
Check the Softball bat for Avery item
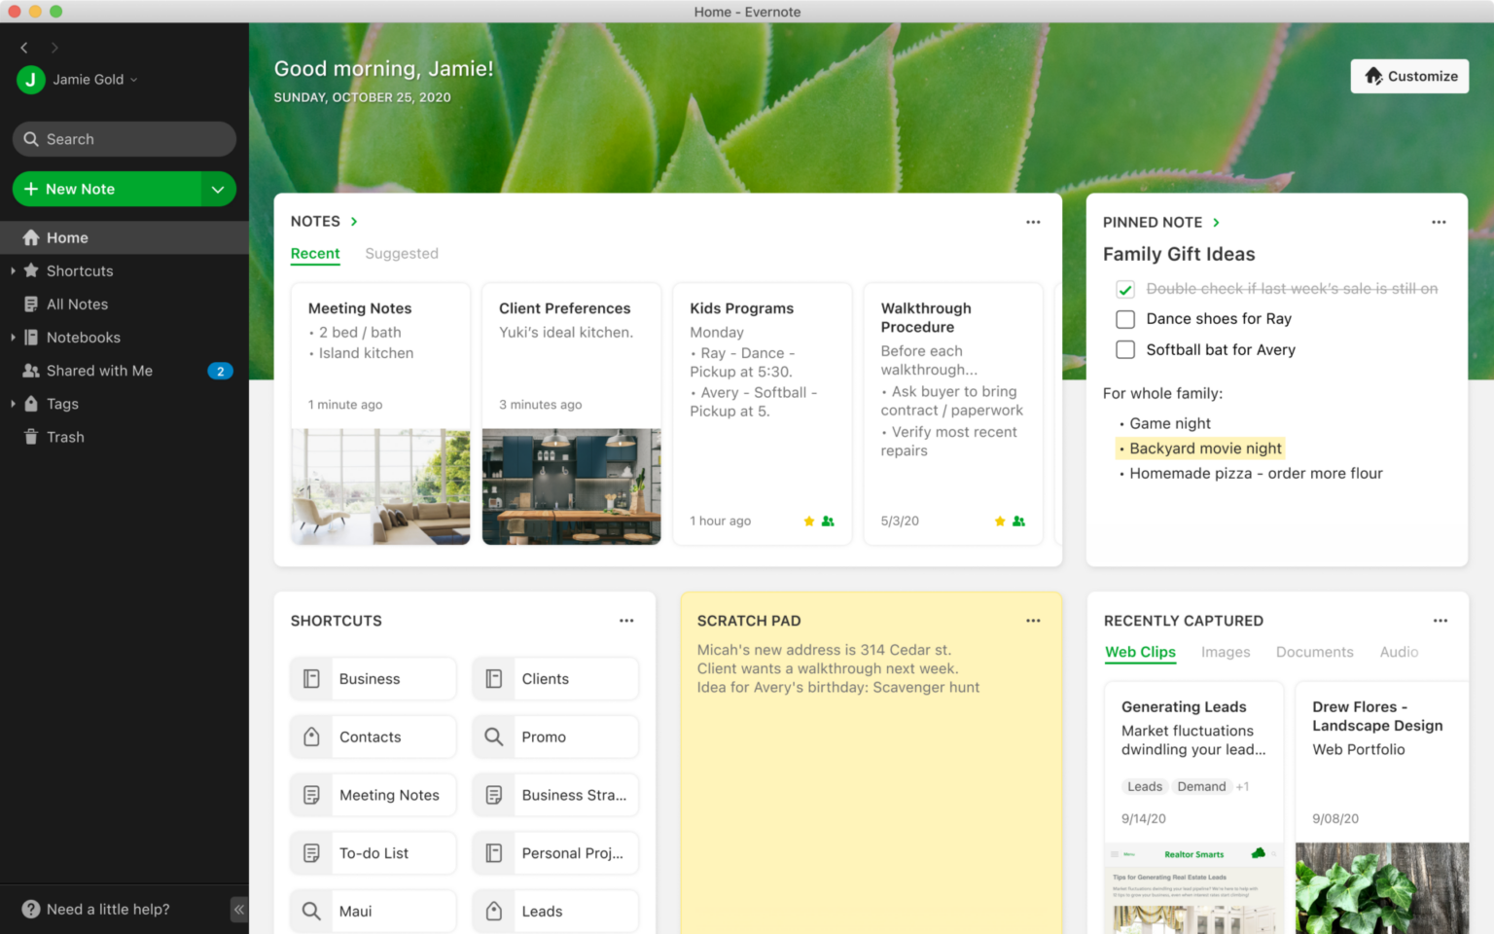(x=1125, y=349)
